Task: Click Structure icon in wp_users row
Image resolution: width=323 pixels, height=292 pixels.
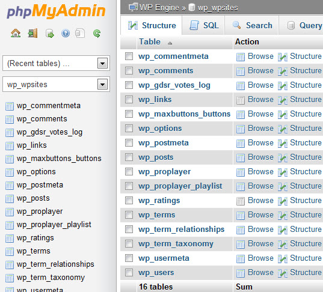Action: tap(283, 273)
